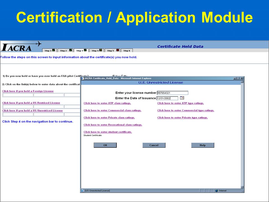This screenshot has height=202, width=269.
Task: Focus the license number input field
Action: coord(172,93)
